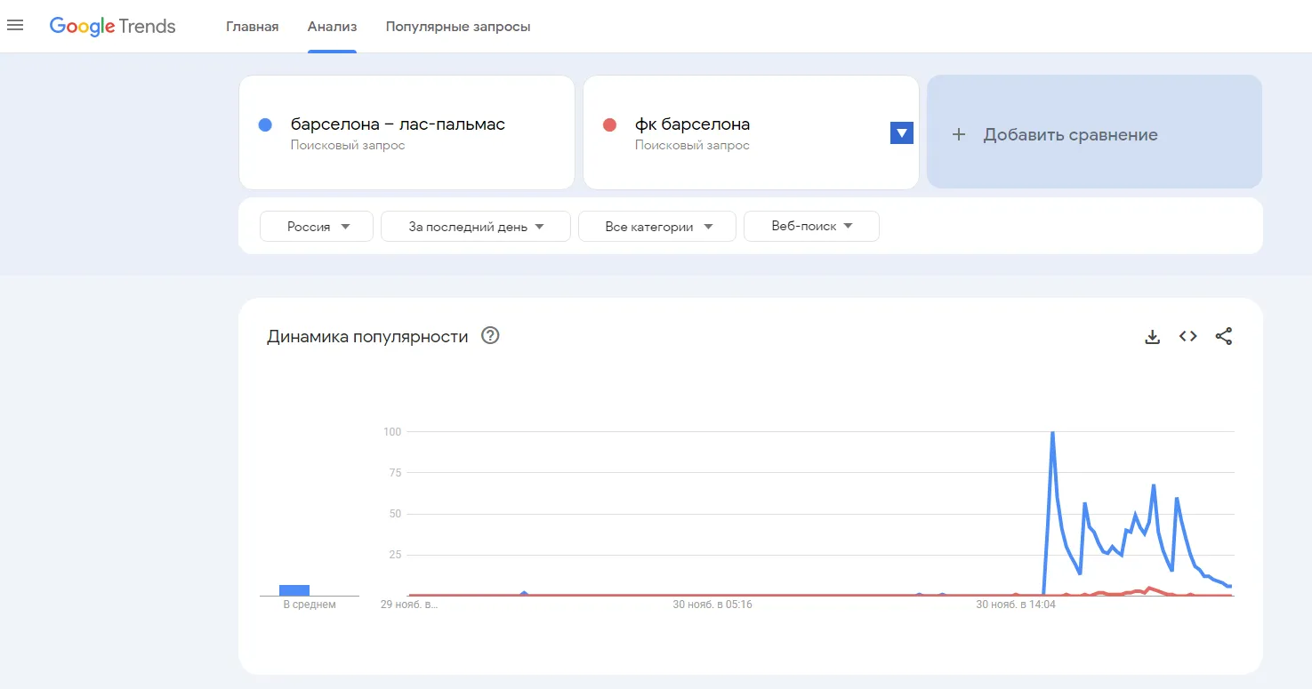1312x689 pixels.
Task: Expand the Веб-поиск search type dropdown
Action: [811, 227]
